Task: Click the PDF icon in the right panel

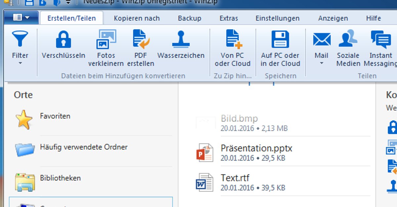Action: (x=392, y=166)
